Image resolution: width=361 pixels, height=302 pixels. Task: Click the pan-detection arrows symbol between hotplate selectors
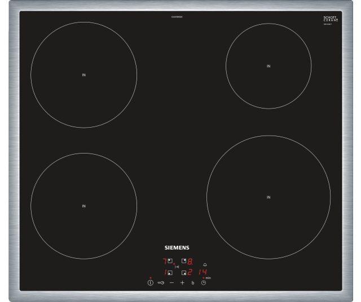point(177,267)
